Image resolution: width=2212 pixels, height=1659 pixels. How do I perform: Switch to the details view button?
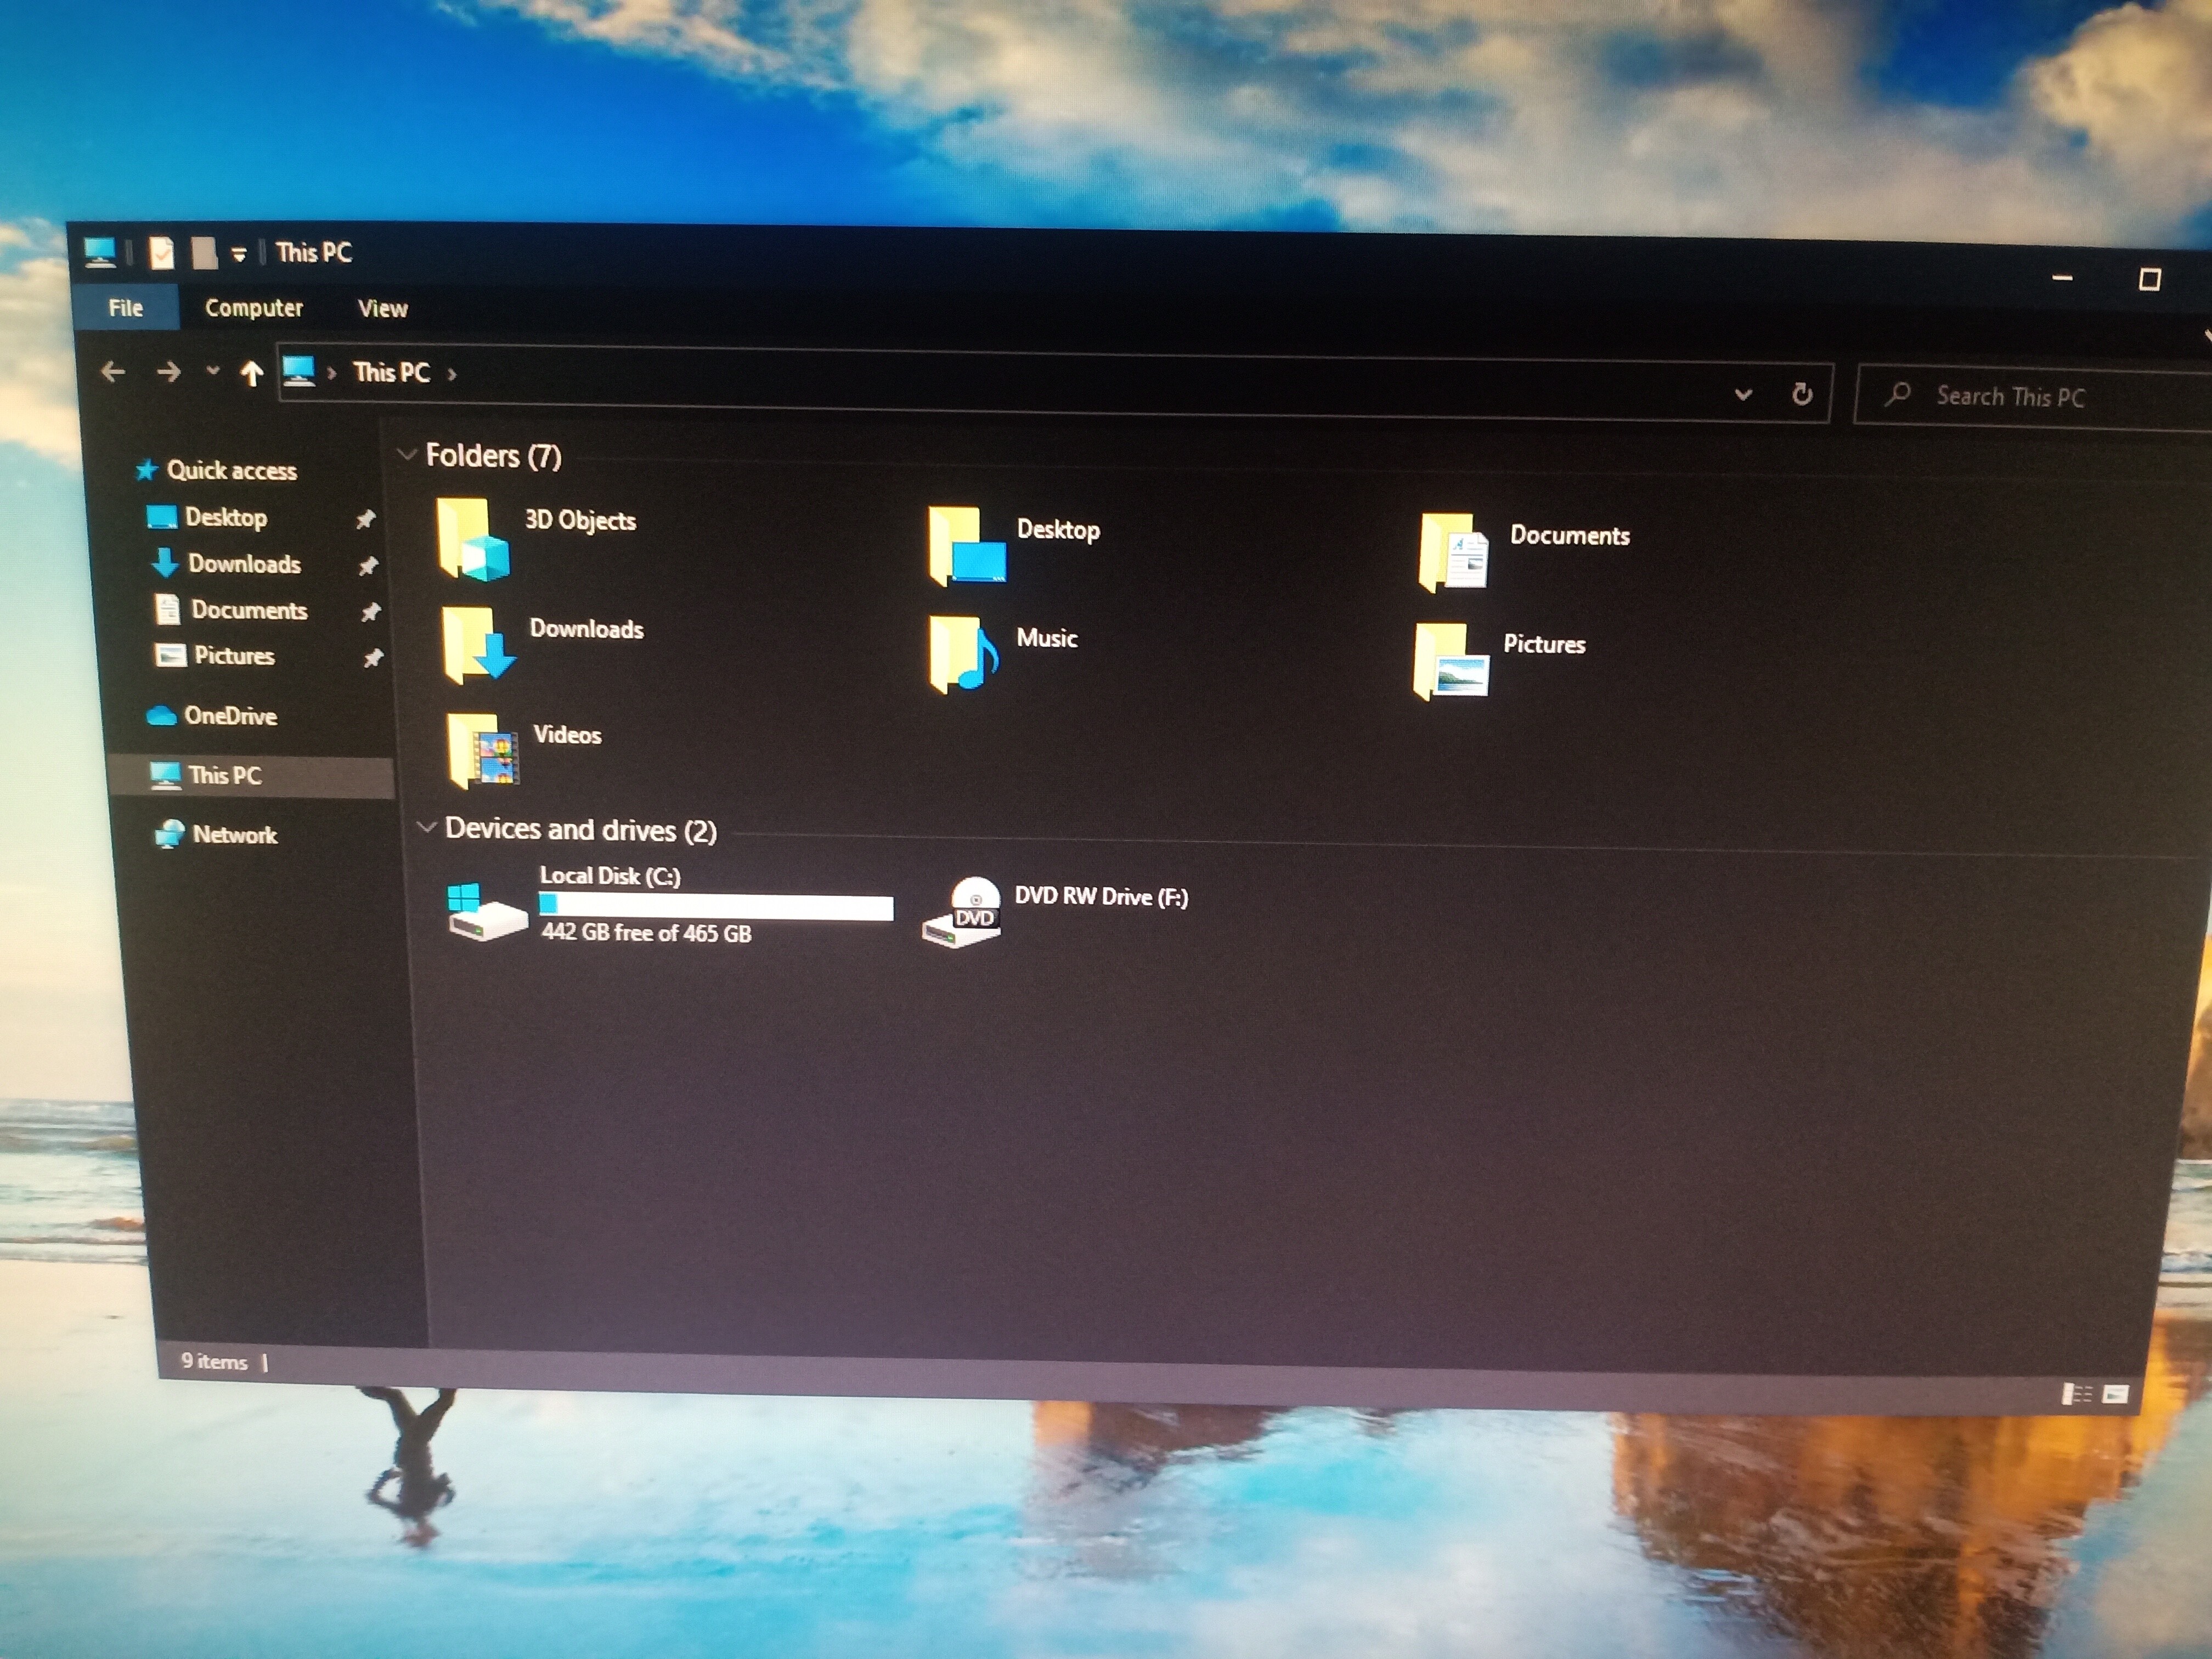[2076, 1393]
